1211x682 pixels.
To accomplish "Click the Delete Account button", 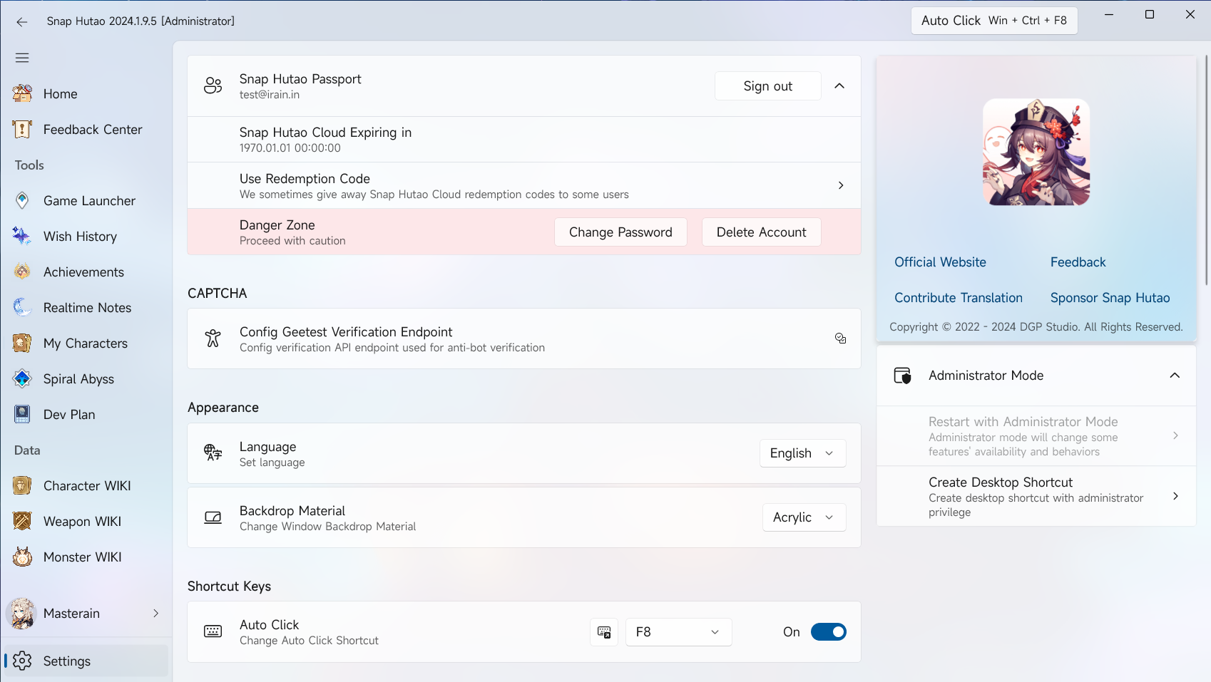I will 761,232.
